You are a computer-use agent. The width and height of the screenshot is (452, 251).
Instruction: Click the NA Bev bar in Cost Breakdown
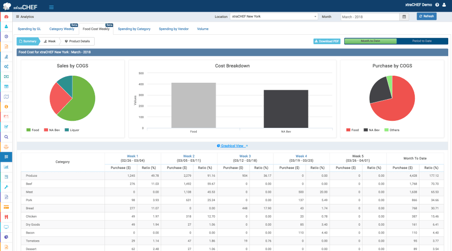pos(286,109)
